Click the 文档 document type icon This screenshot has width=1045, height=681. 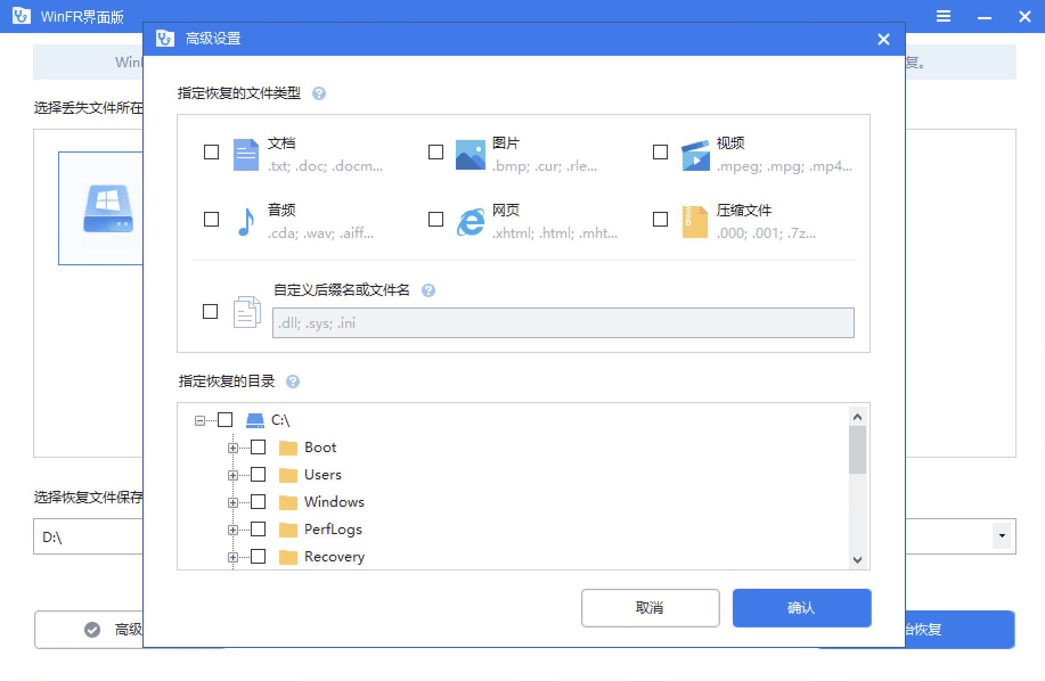pyautogui.click(x=246, y=154)
